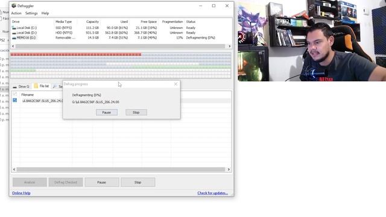Click the 'Defragmenting (0%)' status of drive G

pyautogui.click(x=201, y=37)
